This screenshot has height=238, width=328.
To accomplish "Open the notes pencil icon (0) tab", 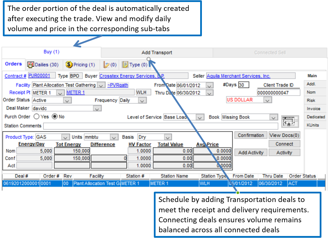I will 110,65.
